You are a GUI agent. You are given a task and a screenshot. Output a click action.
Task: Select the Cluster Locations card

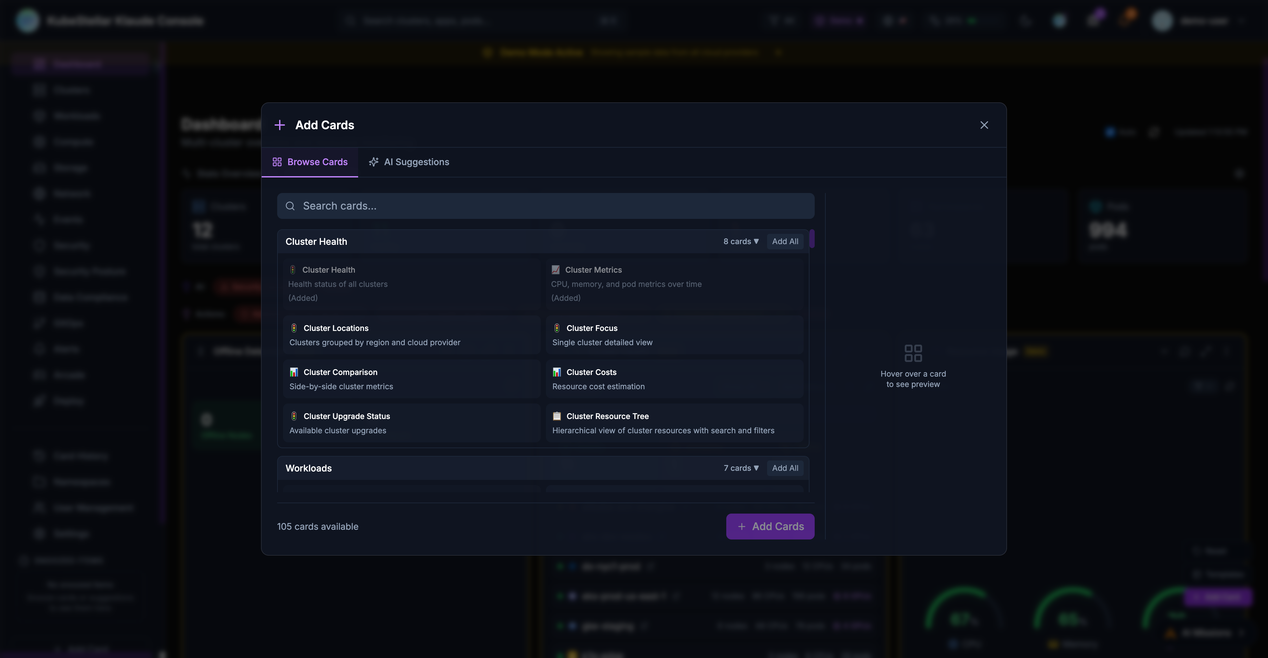pos(412,335)
